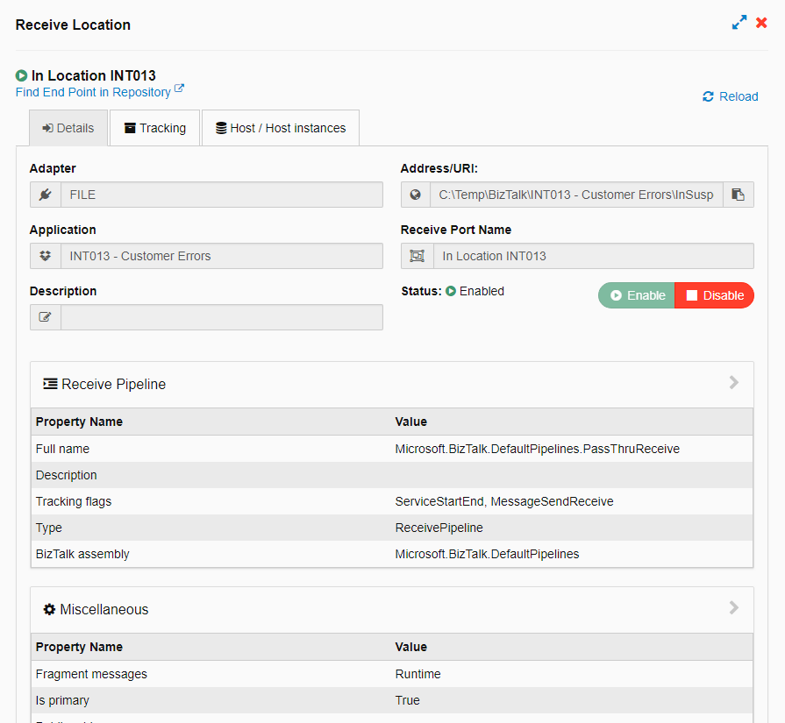This screenshot has height=723, width=785.
Task: Click In Location INT013 heading
Action: pos(94,75)
